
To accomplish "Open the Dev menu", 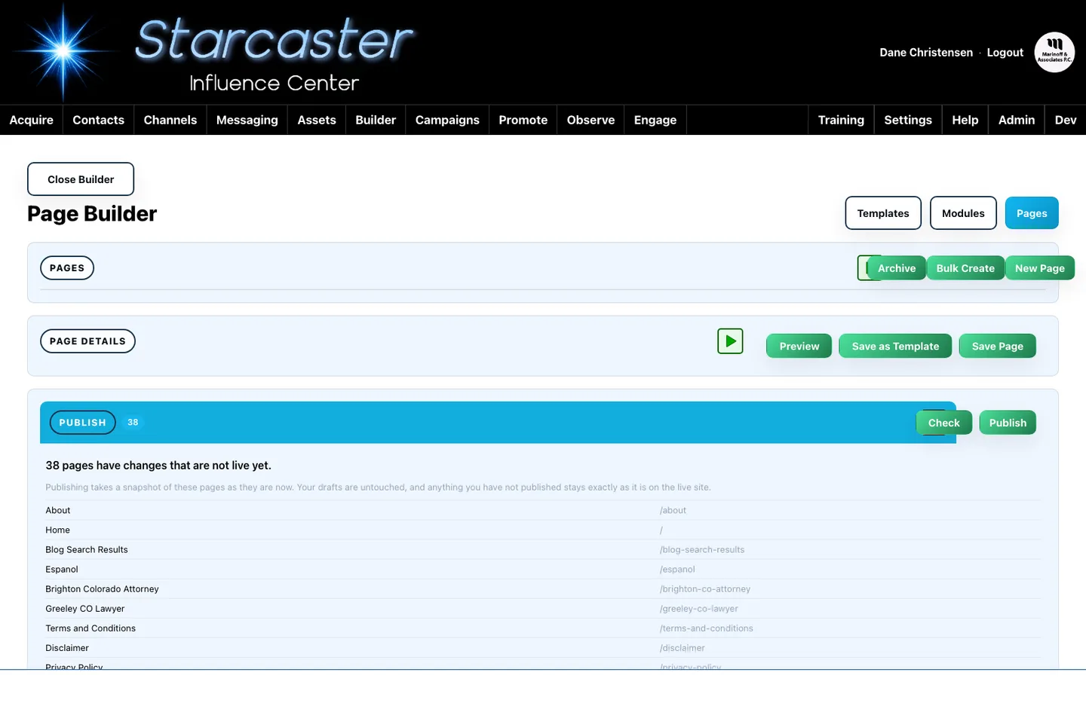I will tap(1066, 120).
